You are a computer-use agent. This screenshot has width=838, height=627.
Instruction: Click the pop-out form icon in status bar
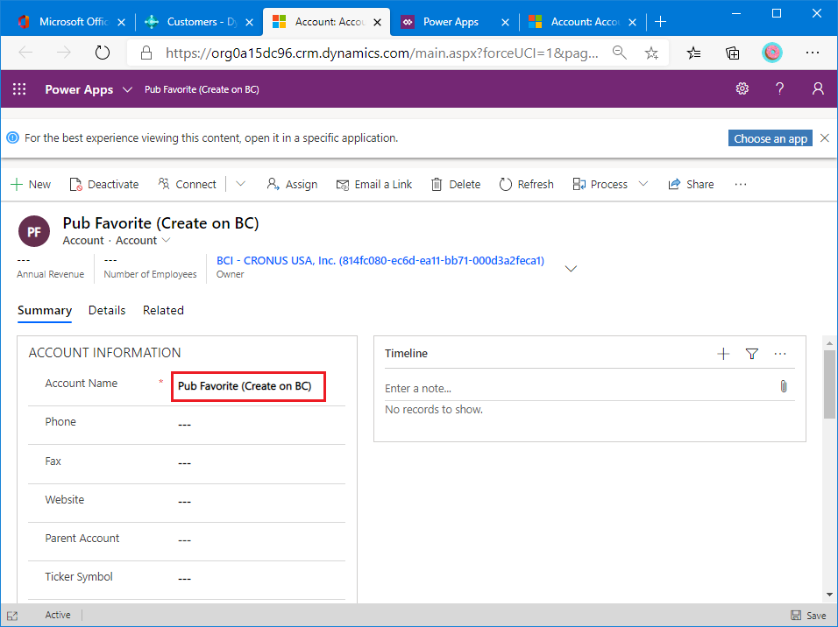(12, 616)
